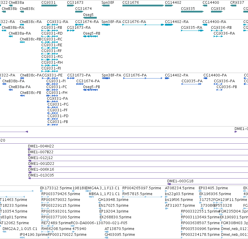Open protein CG14402-PA

[177, 75]
